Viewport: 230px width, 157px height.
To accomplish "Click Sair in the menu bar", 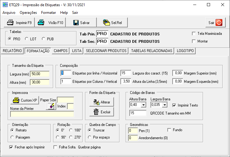I will [x=75, y=13].
